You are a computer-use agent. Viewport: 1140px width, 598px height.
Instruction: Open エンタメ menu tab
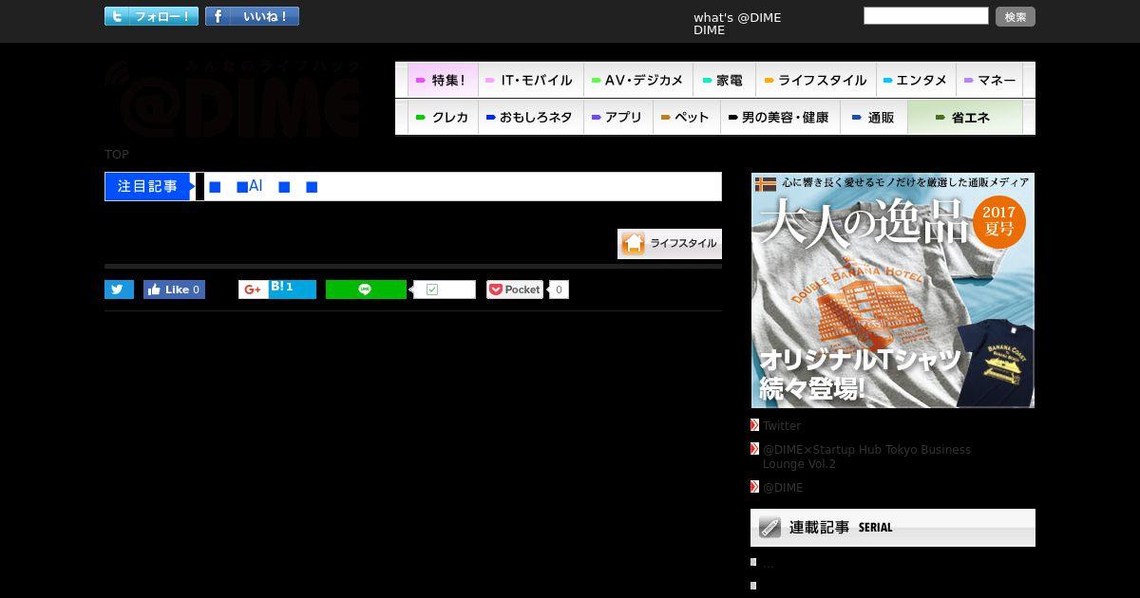(x=916, y=81)
